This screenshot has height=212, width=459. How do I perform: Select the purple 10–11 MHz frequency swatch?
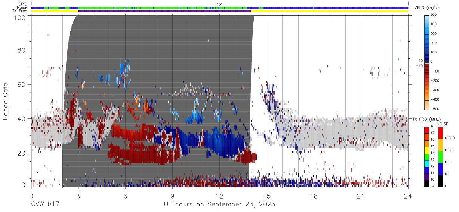(x=427, y=177)
